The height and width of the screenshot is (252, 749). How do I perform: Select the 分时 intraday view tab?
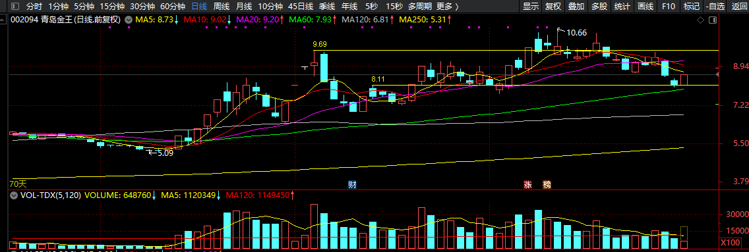pos(34,7)
